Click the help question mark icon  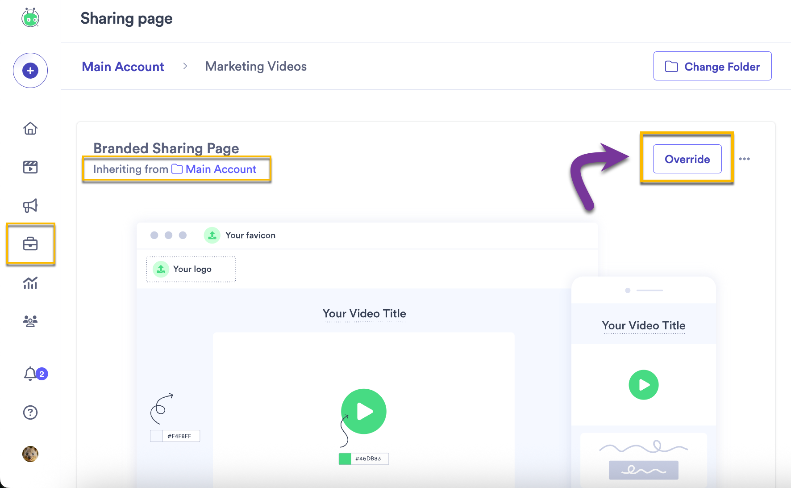30,412
